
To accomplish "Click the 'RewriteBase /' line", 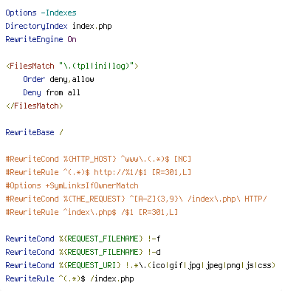I will coord(34,132).
